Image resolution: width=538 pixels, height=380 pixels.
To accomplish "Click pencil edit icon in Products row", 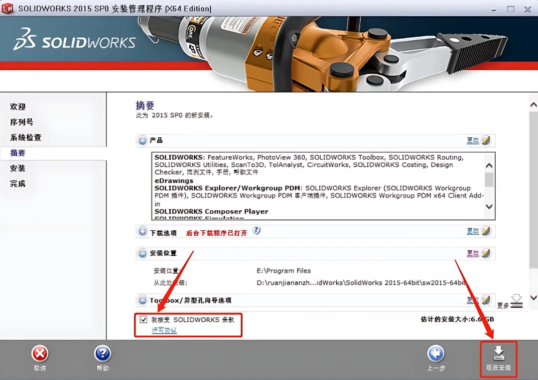I will coord(486,140).
